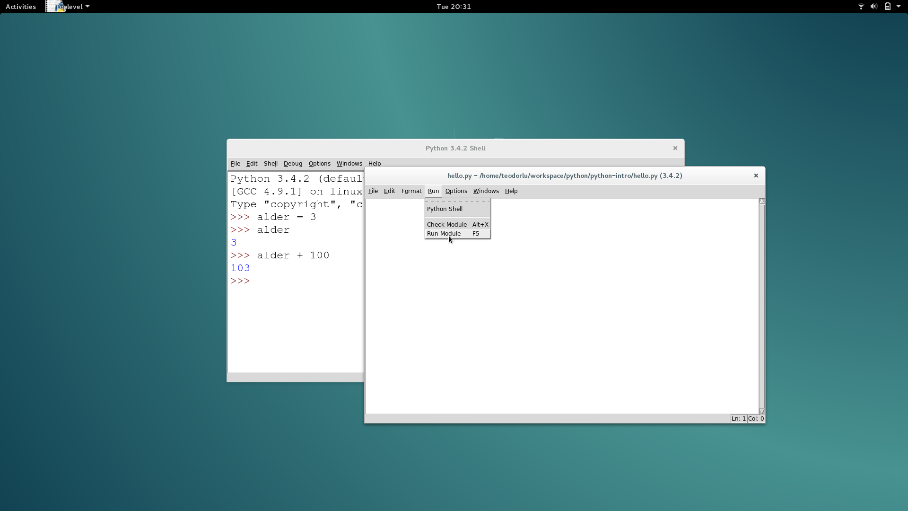Screen dimensions: 908x511
Task: Click the Toplevel application icon
Action: 54,7
